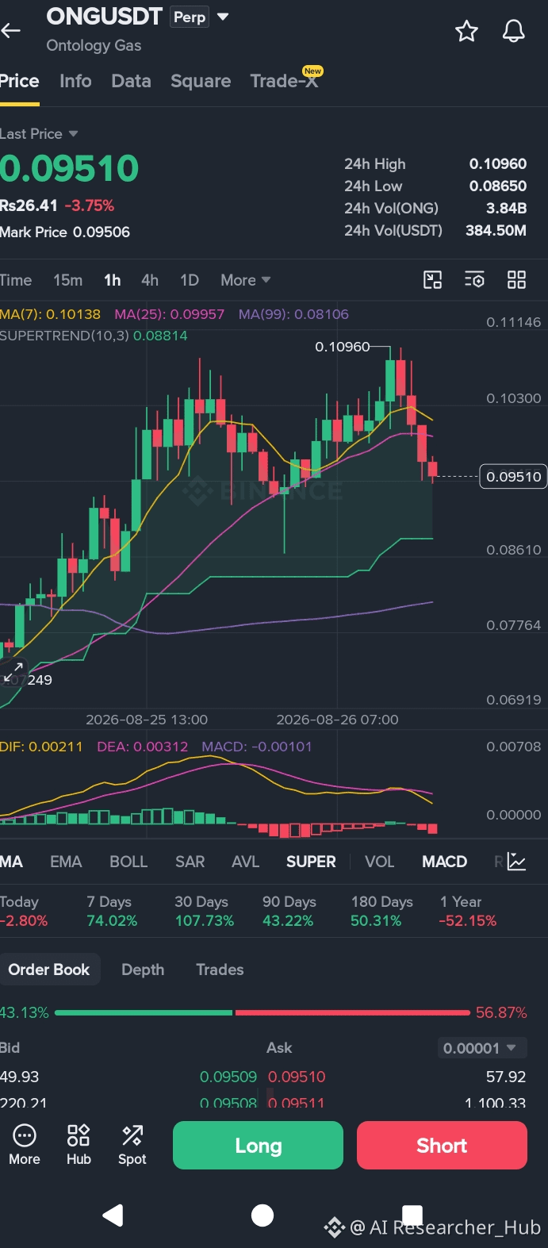Tap the MA(7): 0.10138 indicator label
Viewport: 548px width, 1248px height.
tap(51, 314)
